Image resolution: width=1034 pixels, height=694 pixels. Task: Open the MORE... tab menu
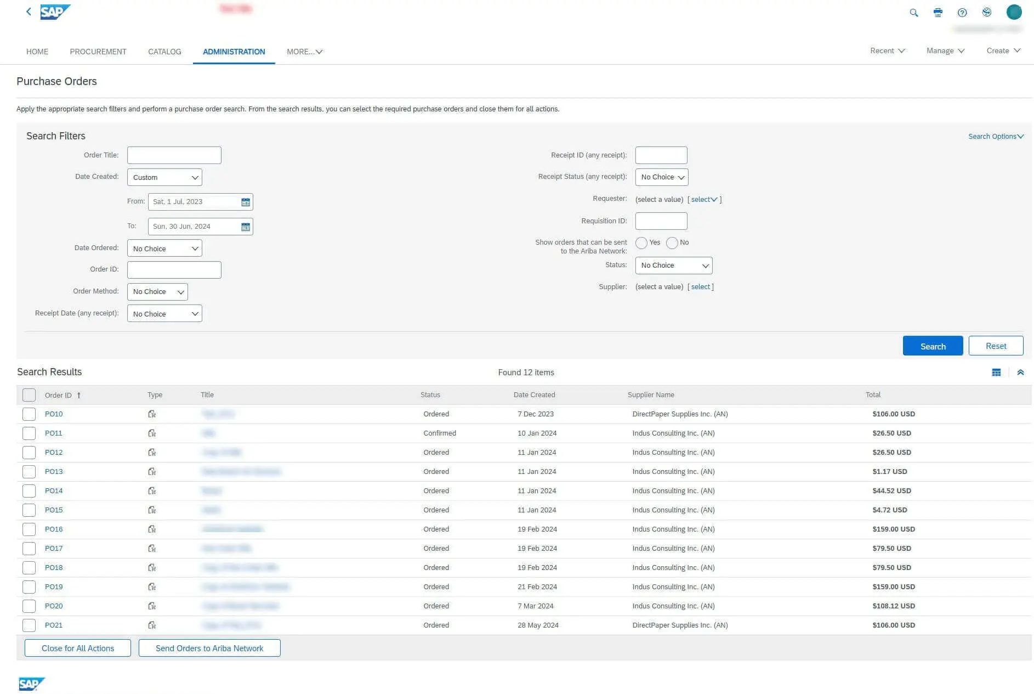point(304,52)
